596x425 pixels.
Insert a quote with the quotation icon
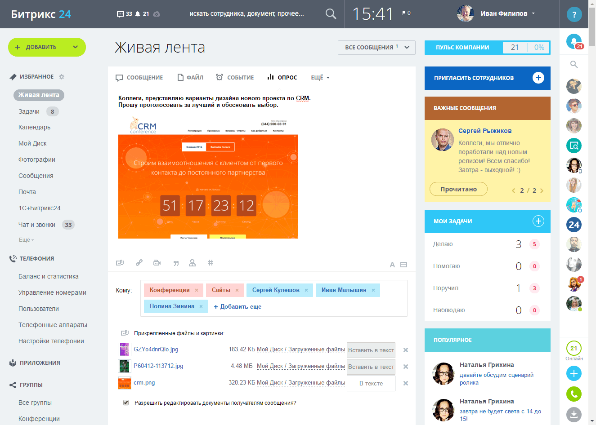[x=176, y=263]
